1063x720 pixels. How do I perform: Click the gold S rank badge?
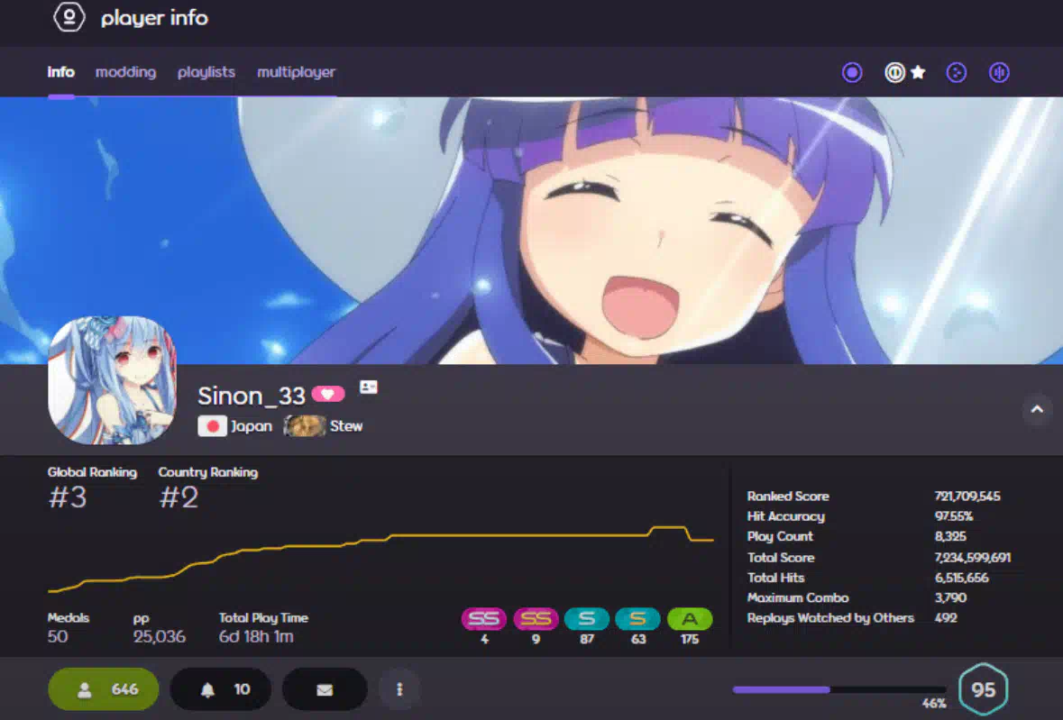tap(638, 618)
